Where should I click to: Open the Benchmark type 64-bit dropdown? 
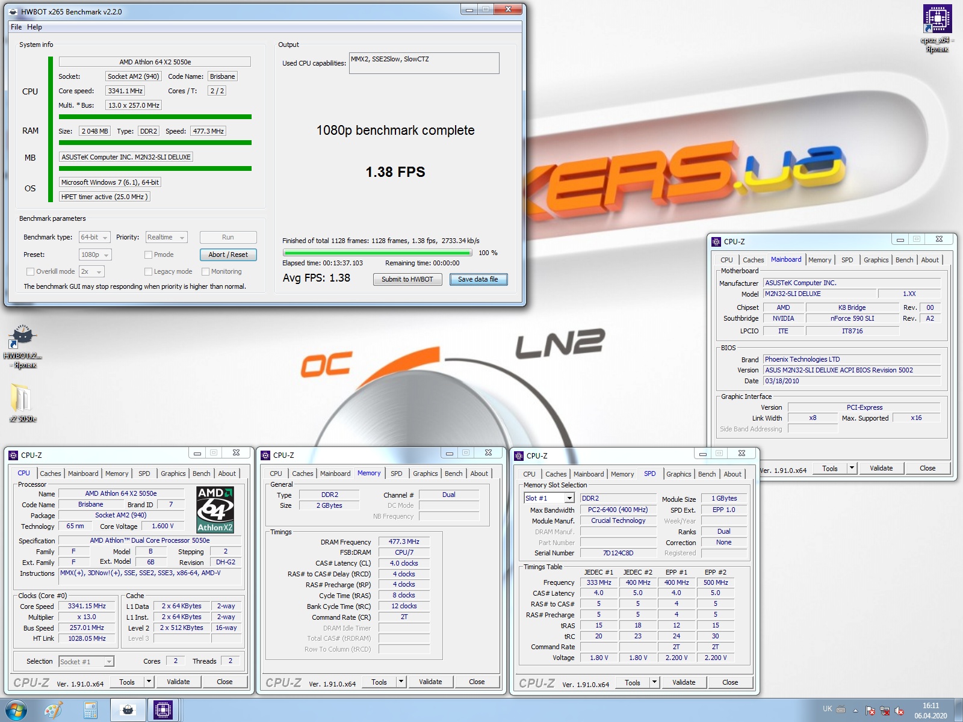pos(94,237)
